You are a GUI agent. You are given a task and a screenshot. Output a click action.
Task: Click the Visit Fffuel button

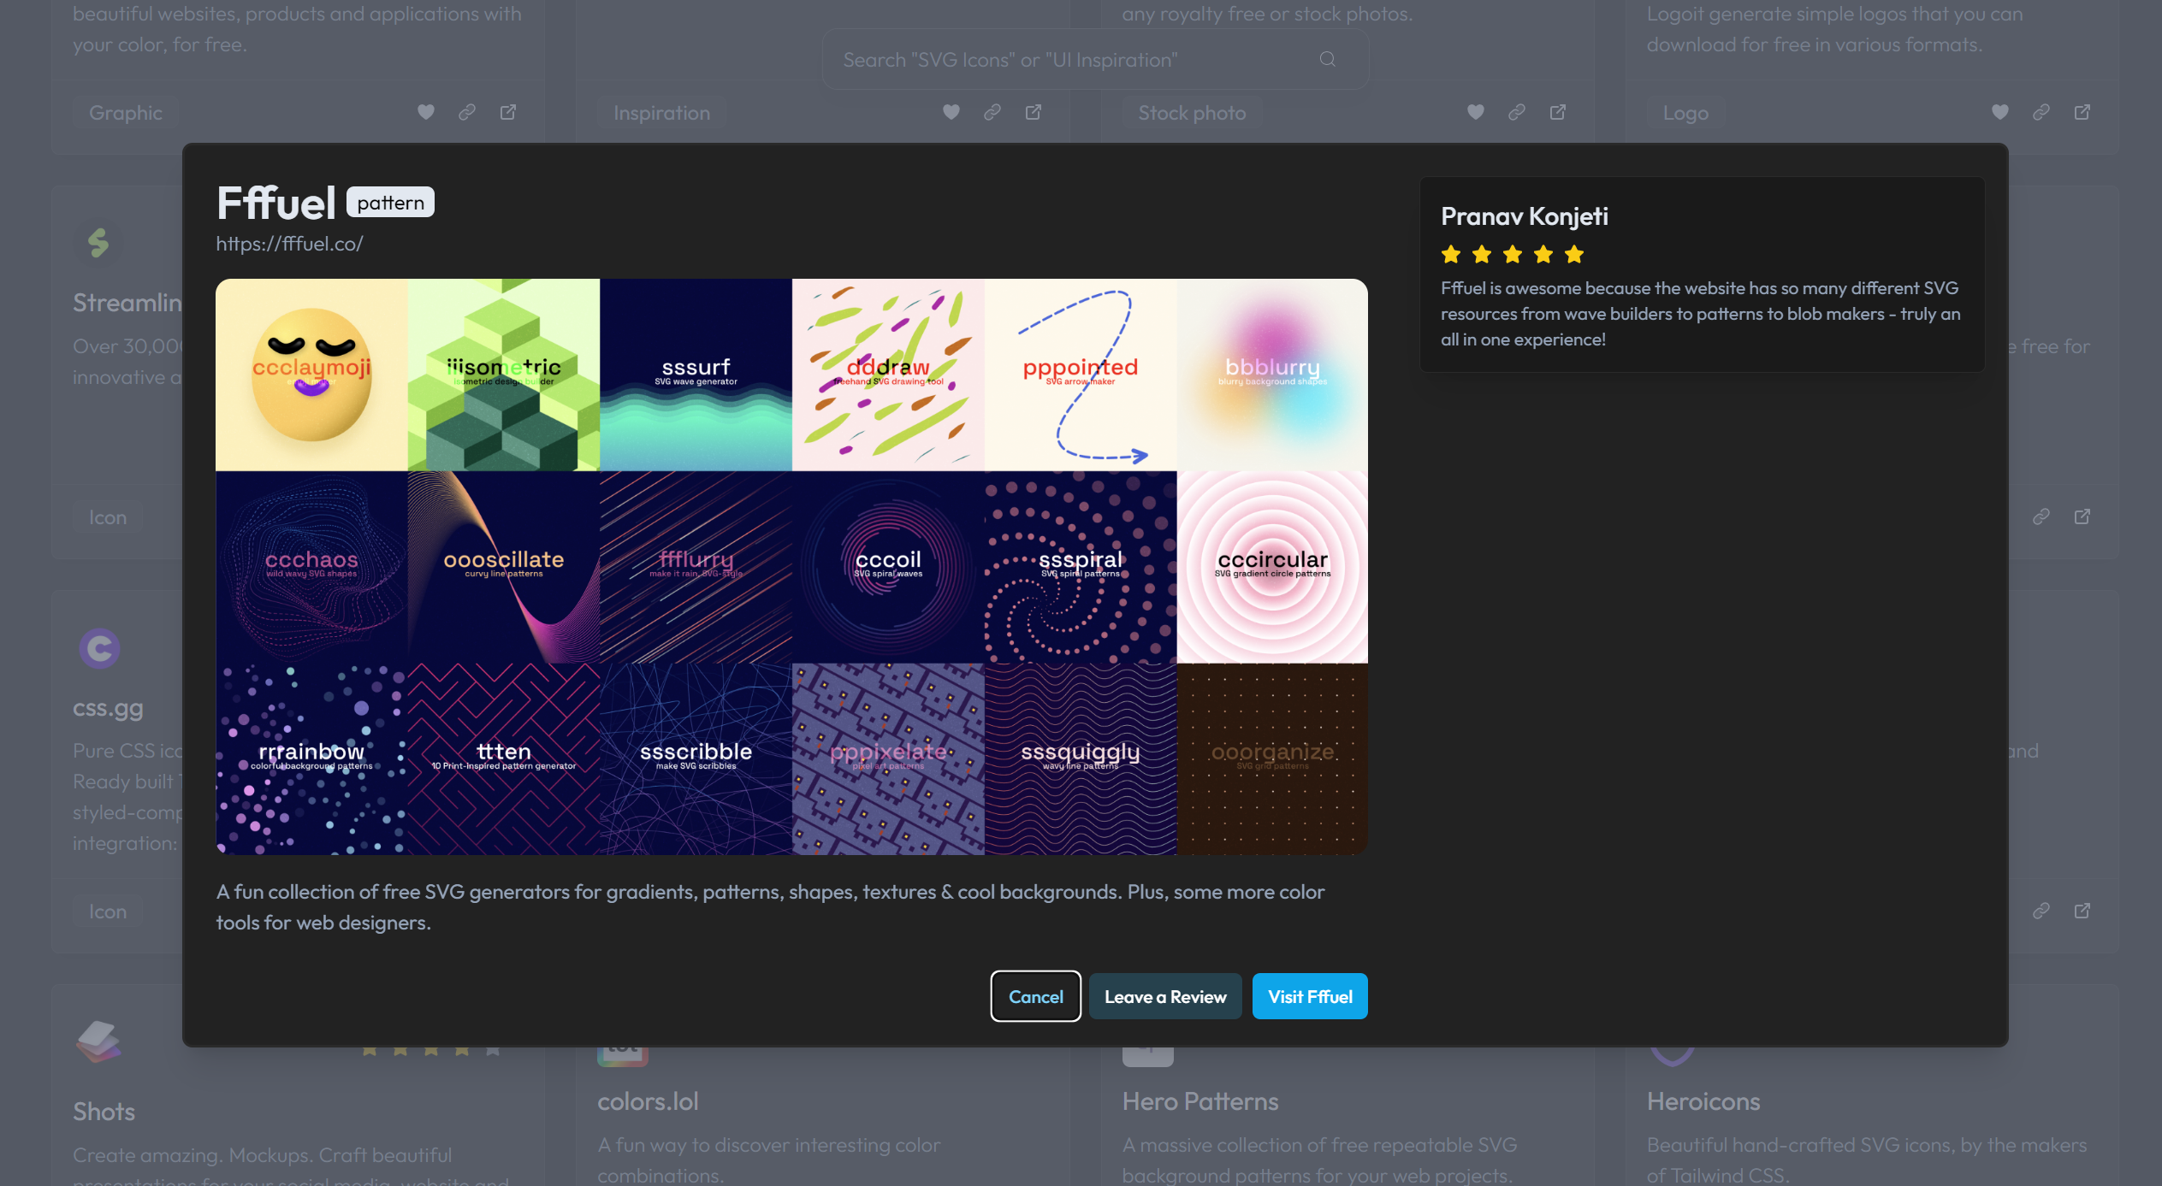(x=1309, y=996)
